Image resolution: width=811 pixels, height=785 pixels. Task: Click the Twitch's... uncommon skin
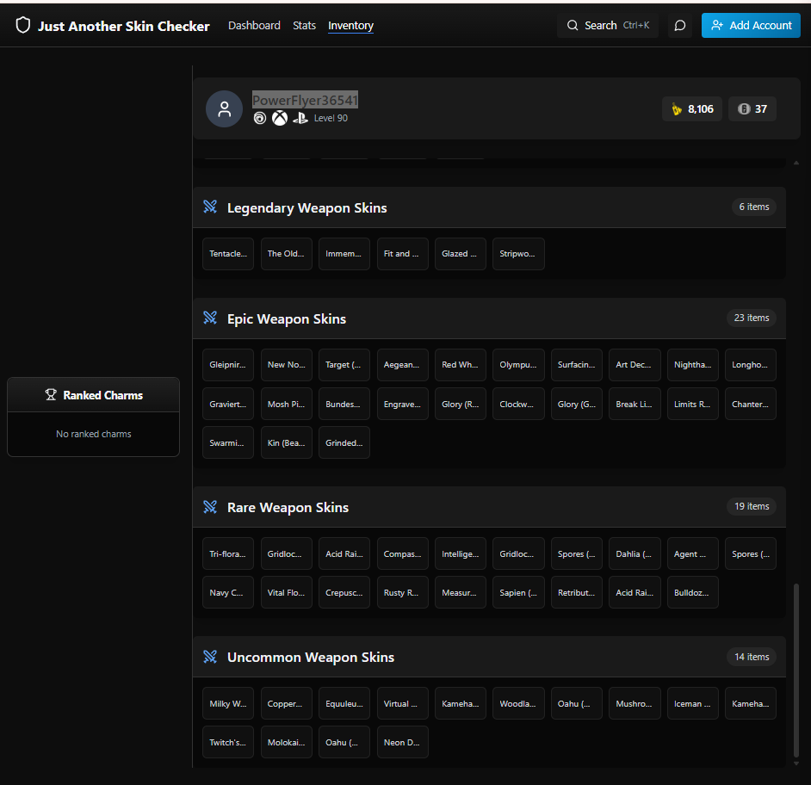(x=228, y=743)
